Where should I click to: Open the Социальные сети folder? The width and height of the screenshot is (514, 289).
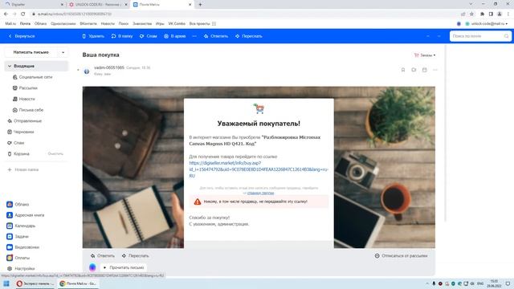click(35, 77)
